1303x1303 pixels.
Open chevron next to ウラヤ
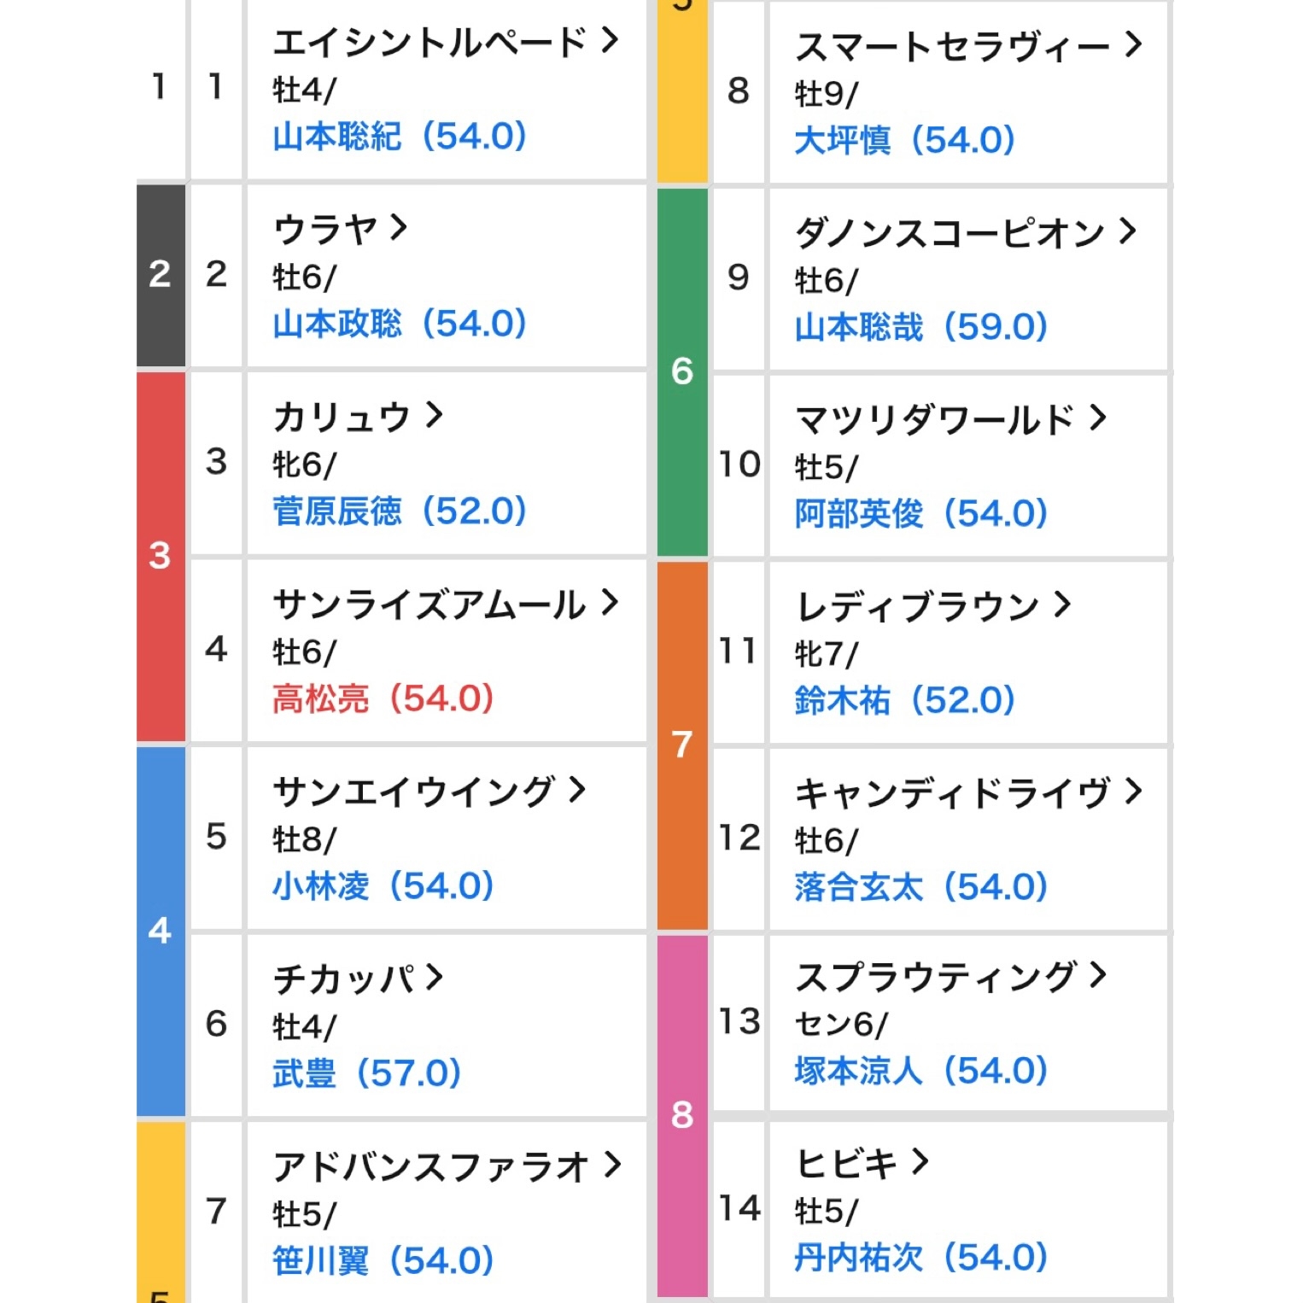pyautogui.click(x=399, y=227)
